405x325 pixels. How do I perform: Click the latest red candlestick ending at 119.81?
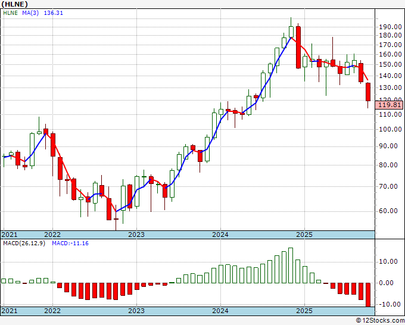(368, 92)
